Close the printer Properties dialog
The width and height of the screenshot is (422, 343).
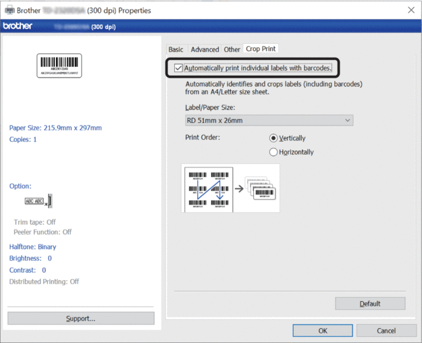[x=411, y=10]
